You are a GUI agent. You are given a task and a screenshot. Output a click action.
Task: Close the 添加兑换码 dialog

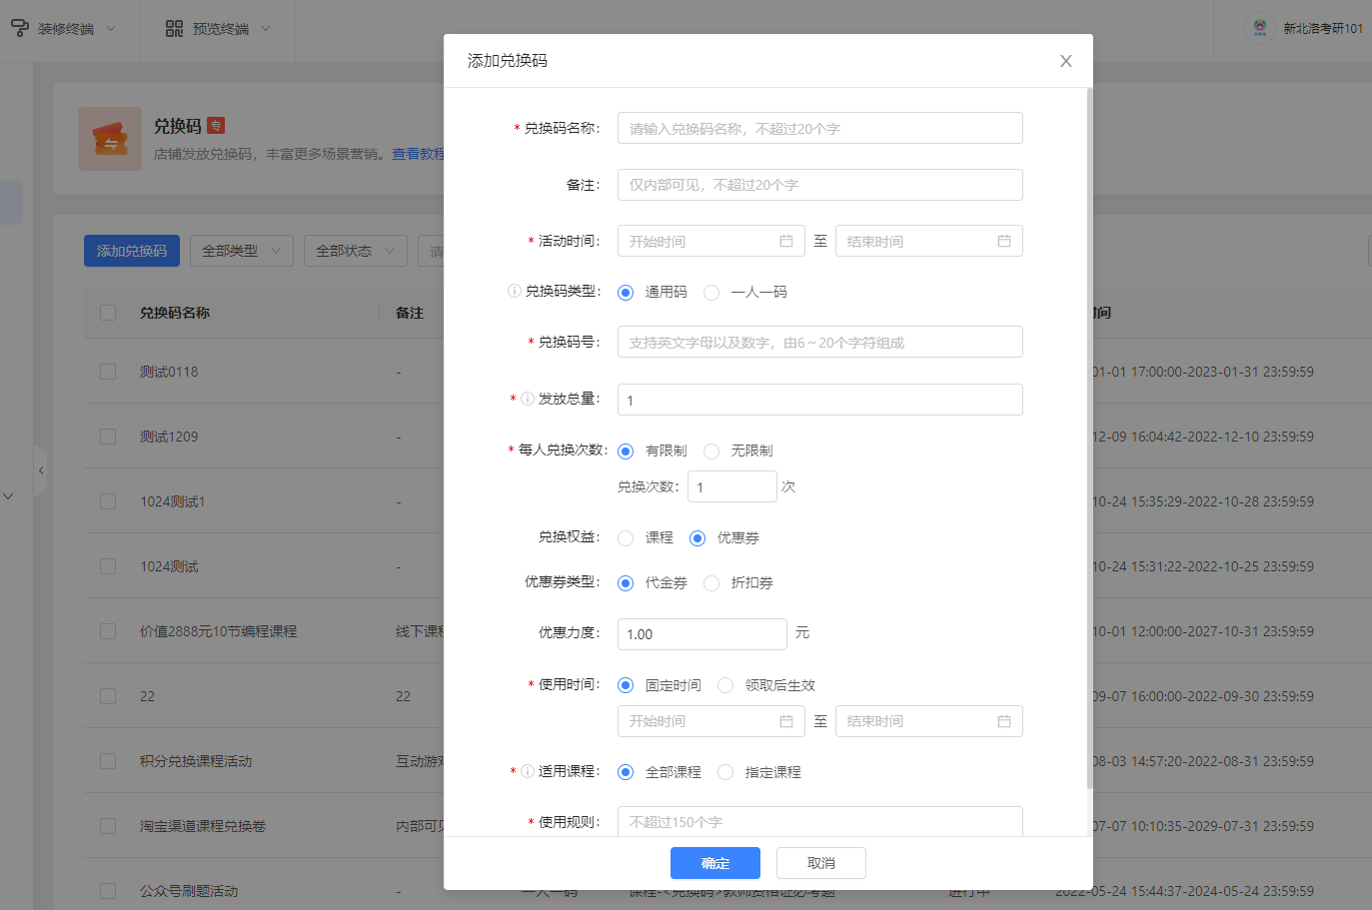1066,61
